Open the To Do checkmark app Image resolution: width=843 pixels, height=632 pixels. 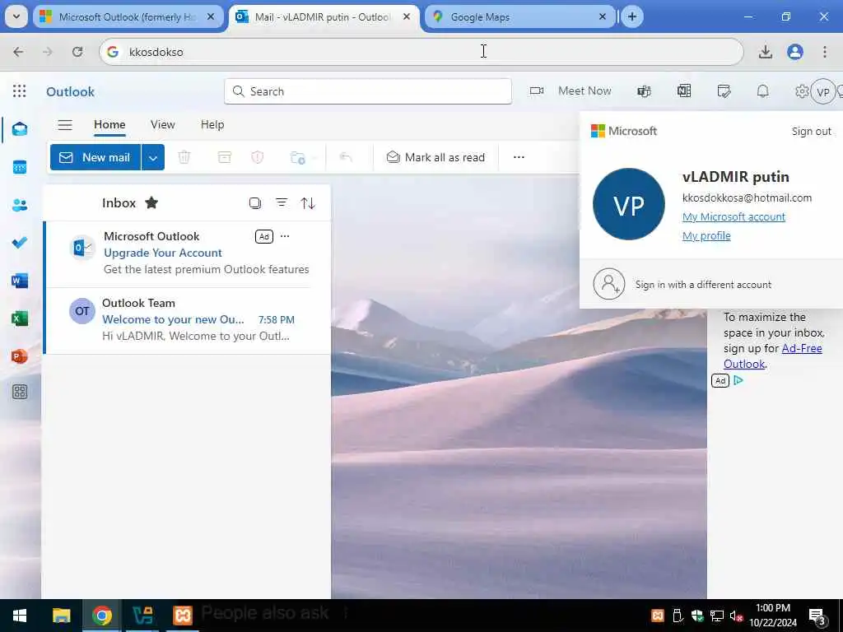pyautogui.click(x=20, y=243)
